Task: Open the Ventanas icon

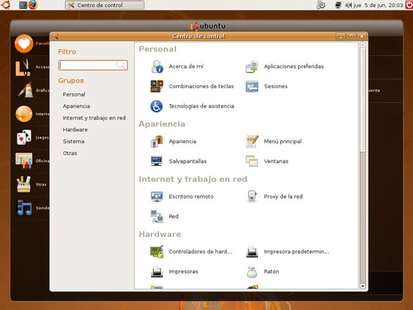Action: pos(252,161)
